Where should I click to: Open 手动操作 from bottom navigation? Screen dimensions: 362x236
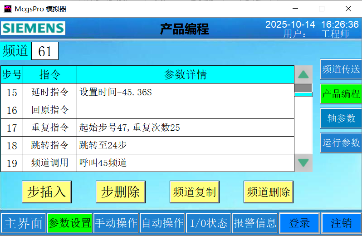coord(117,223)
